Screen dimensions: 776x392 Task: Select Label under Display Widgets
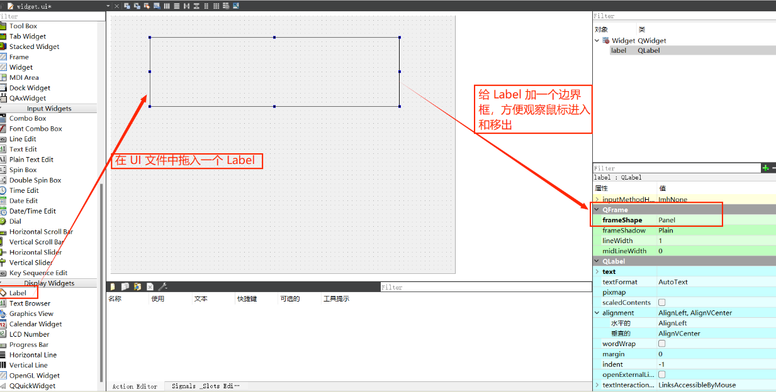pos(18,293)
